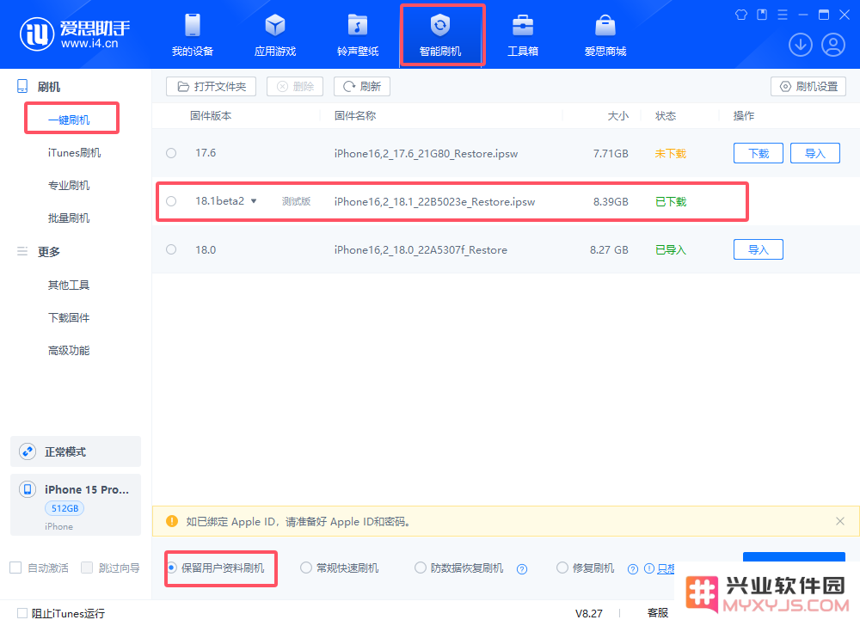This screenshot has height=626, width=860.
Task: Click the feedback note icon in title bar
Action: point(762,15)
